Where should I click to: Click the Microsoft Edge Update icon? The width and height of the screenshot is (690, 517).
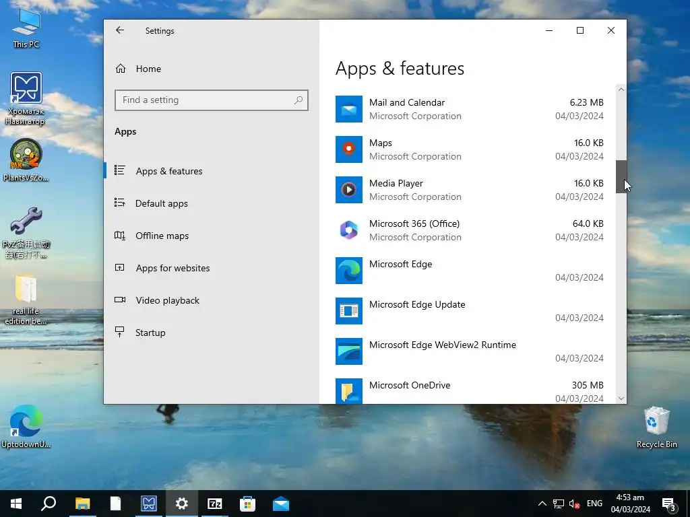click(x=348, y=311)
